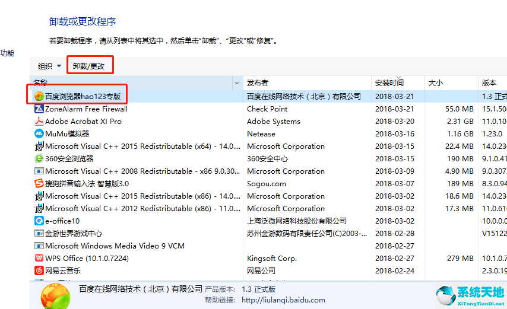Click publisher Kingsoft Corp. cell
This screenshot has width=507, height=309.
coord(272,259)
